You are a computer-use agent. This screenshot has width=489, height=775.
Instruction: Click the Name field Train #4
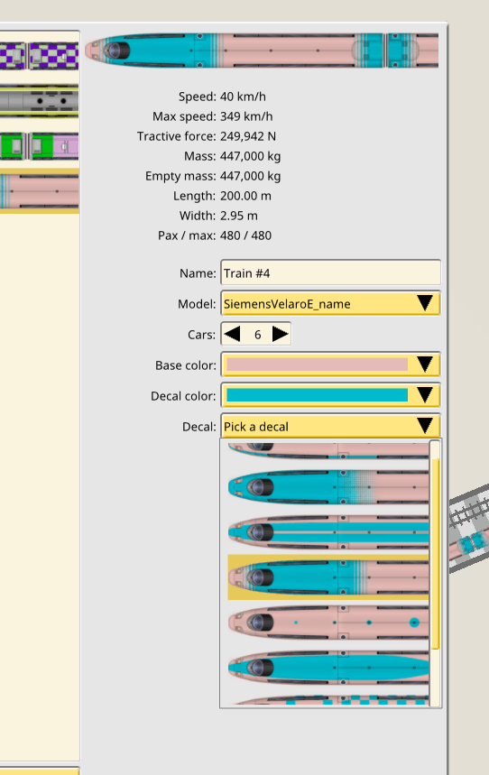tap(330, 272)
